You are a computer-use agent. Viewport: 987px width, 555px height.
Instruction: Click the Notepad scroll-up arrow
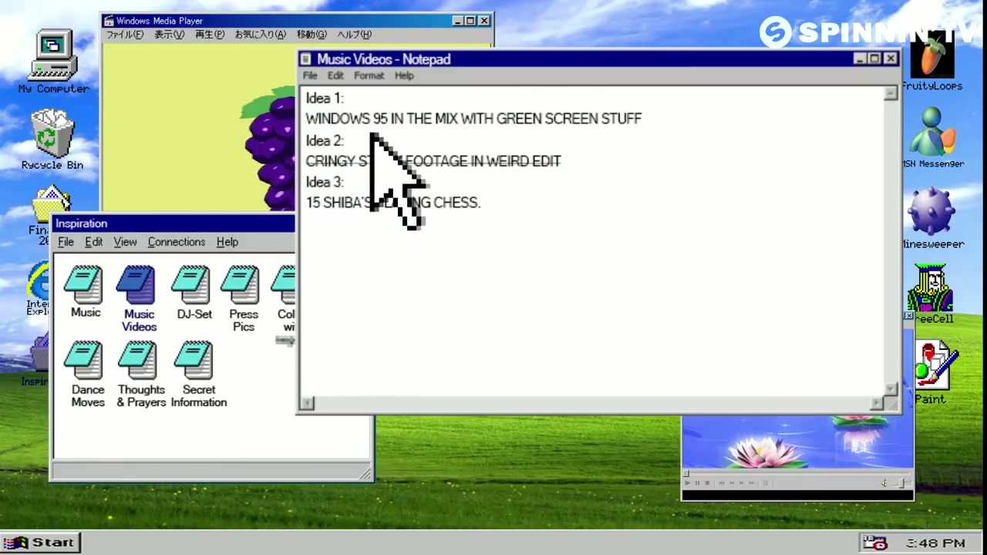click(x=891, y=93)
